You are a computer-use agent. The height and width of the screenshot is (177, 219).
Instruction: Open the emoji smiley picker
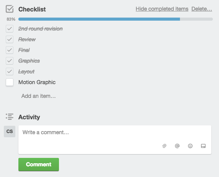(190, 146)
